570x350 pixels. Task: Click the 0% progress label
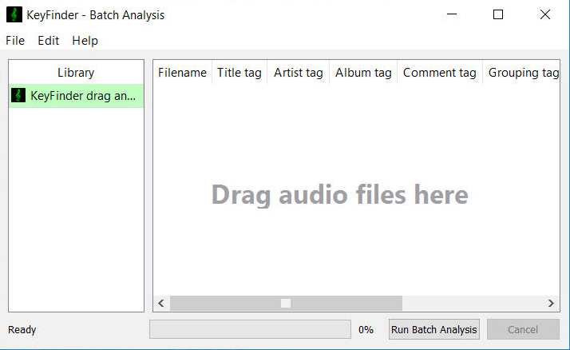(x=366, y=330)
